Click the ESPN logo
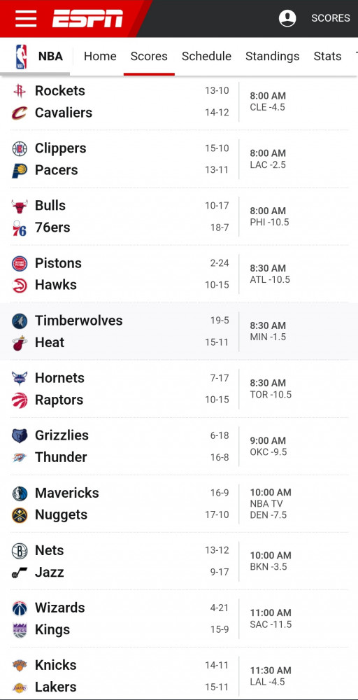 tap(88, 18)
